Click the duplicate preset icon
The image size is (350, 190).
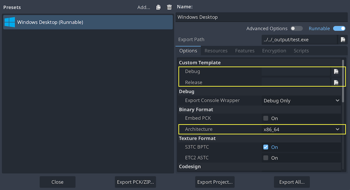[158, 7]
